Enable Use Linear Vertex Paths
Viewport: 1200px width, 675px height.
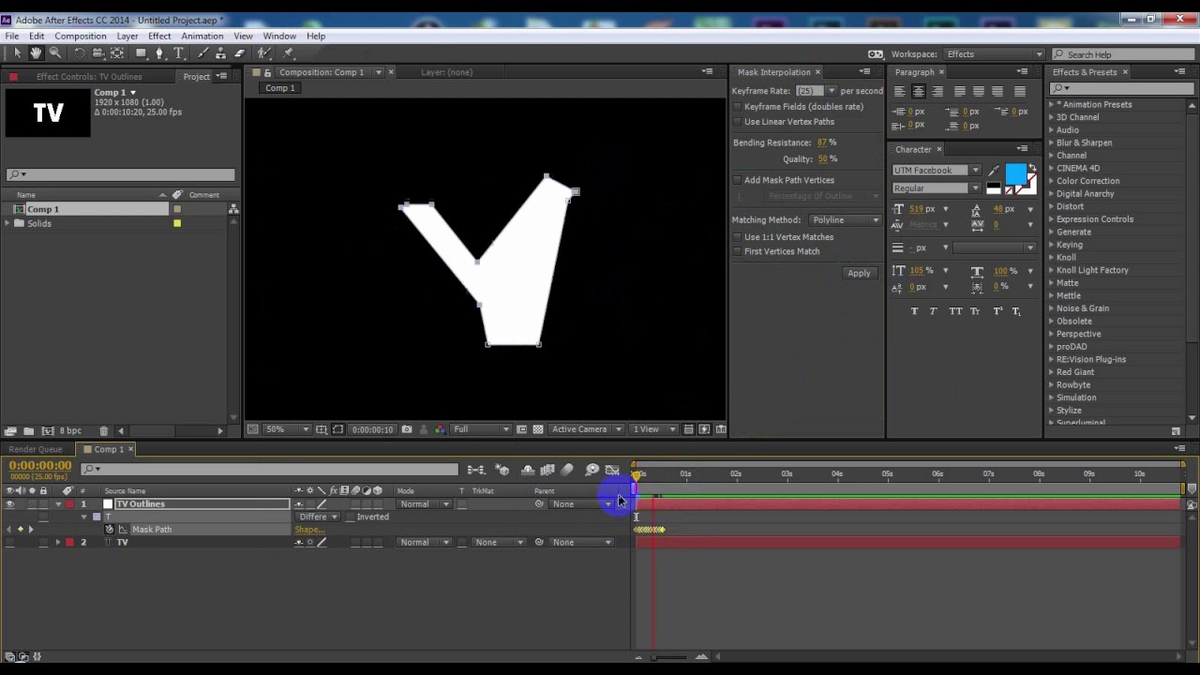pyautogui.click(x=737, y=122)
